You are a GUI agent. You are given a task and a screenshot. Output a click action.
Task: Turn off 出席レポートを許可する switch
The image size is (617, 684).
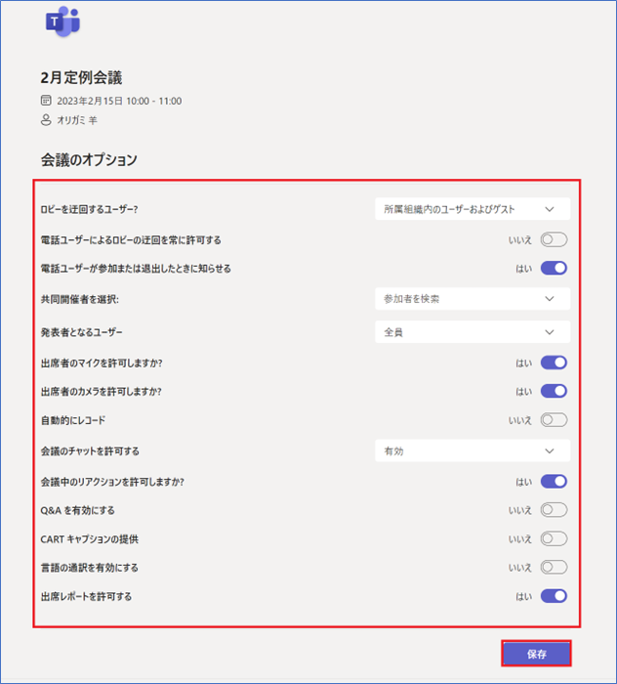point(553,596)
